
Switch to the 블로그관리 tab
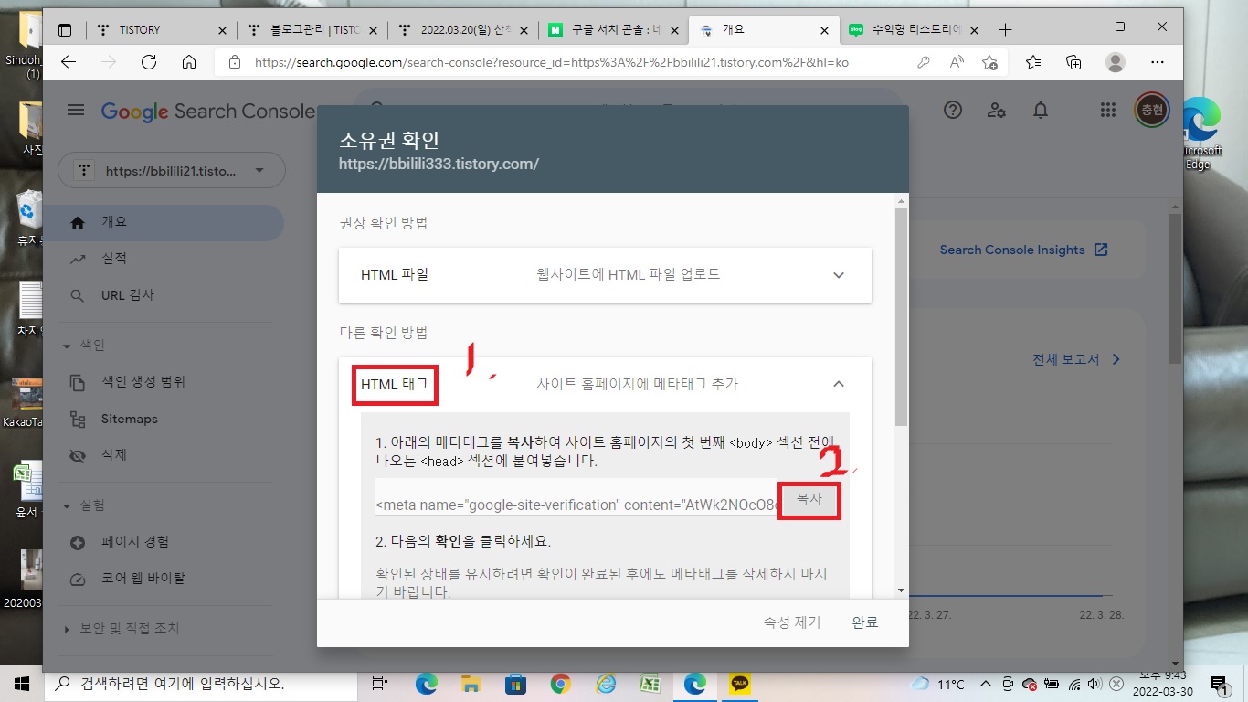tap(314, 29)
